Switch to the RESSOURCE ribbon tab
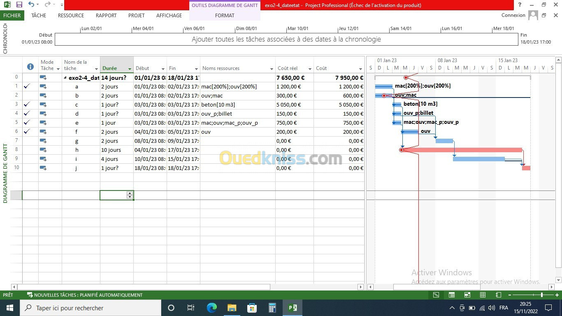 (x=71, y=15)
